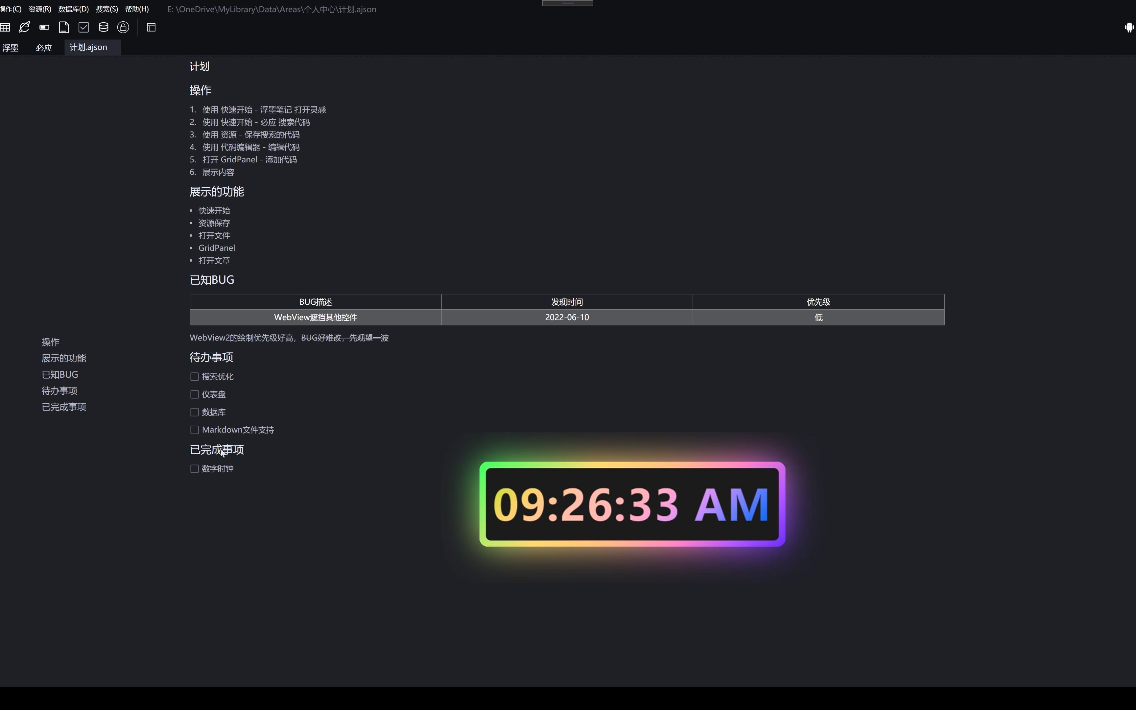Click the strikethrough text BUG好难改，先观望一波
Viewport: 1136px width, 710px height.
tap(344, 338)
